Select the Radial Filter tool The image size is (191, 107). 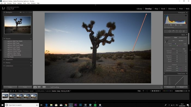[x=180, y=31]
